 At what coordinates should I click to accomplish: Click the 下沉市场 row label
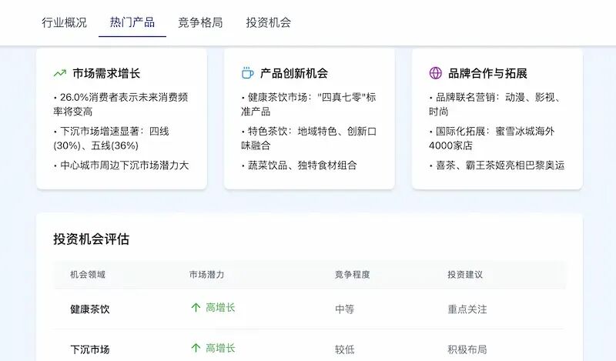click(x=90, y=349)
